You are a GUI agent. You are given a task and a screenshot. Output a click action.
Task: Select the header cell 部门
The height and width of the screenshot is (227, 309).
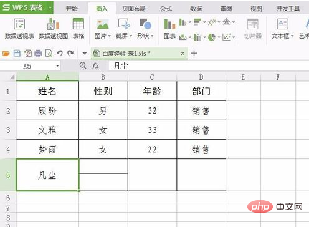(x=201, y=91)
